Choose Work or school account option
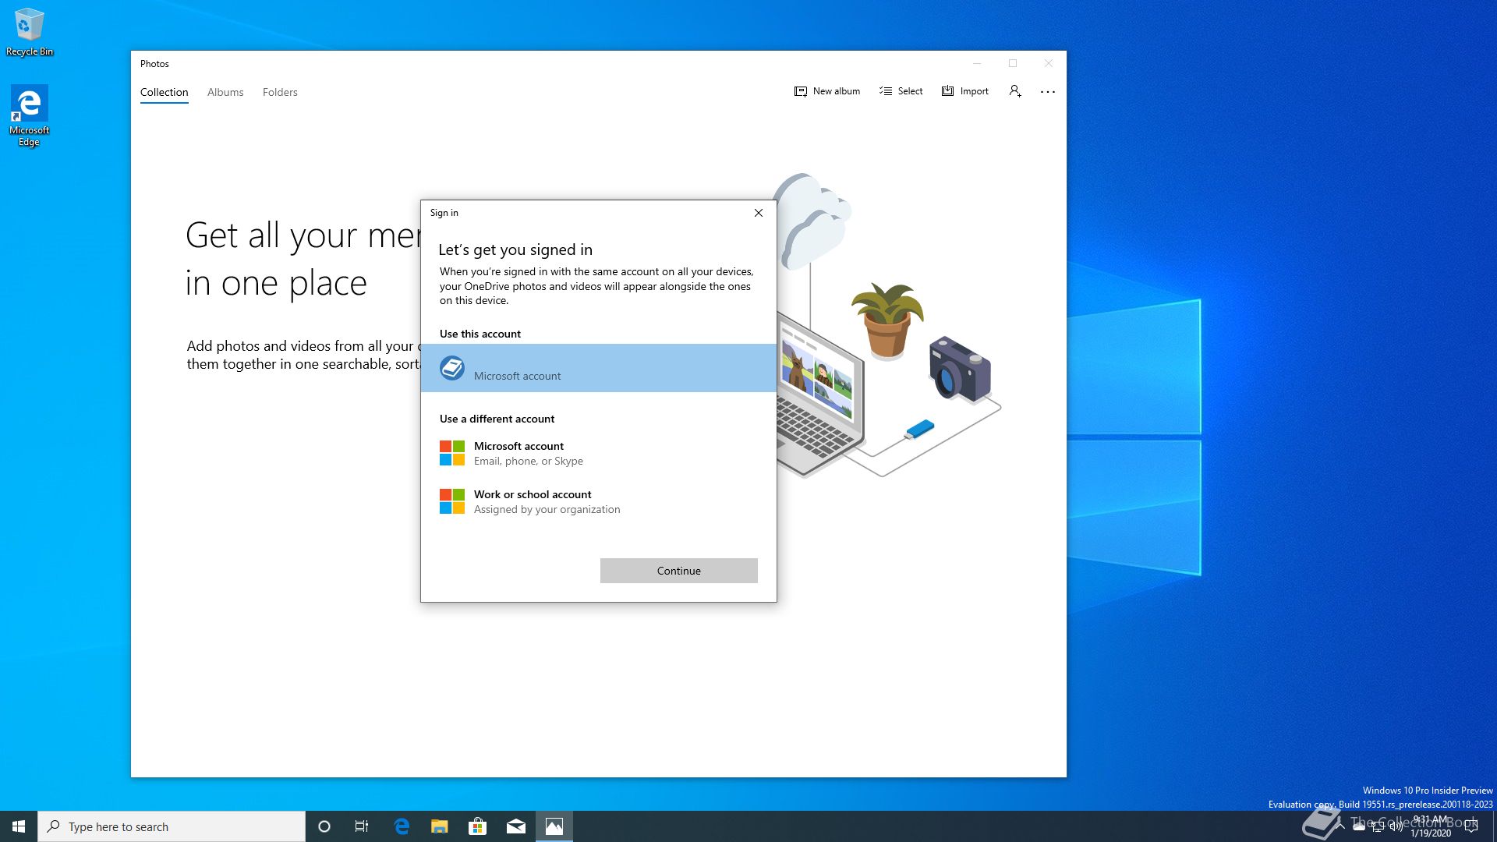 coord(599,501)
